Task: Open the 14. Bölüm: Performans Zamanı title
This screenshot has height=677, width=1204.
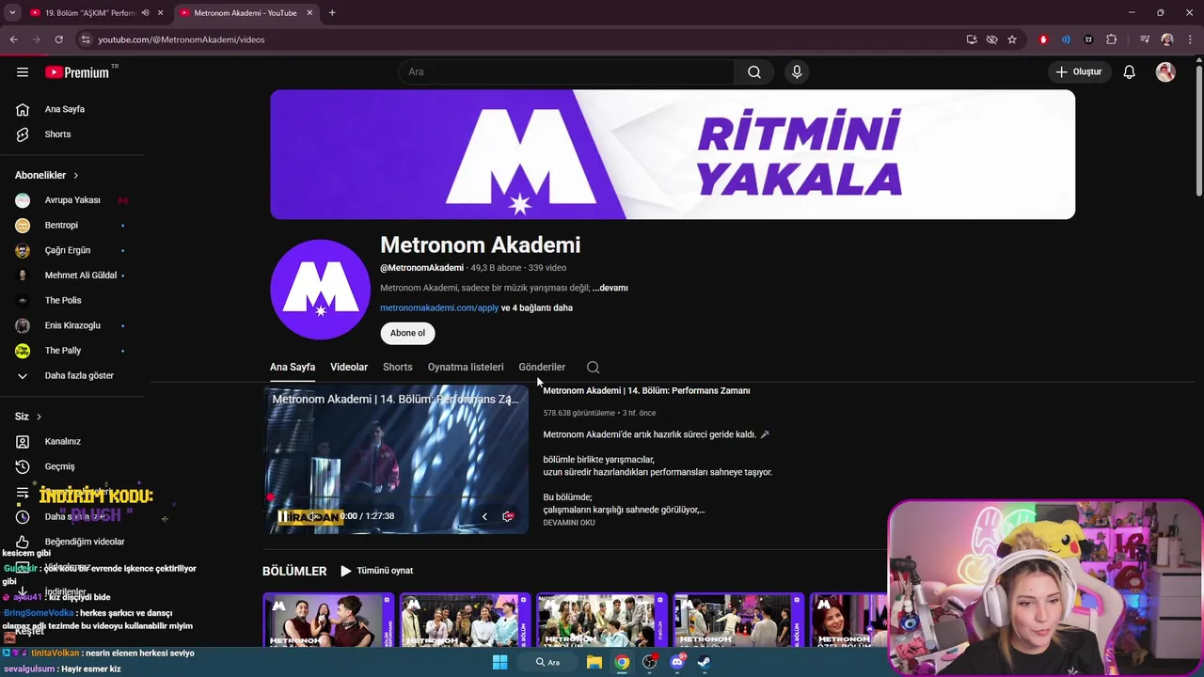Action: [646, 390]
